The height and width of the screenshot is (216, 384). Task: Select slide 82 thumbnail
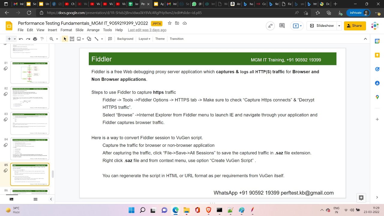(x=30, y=98)
